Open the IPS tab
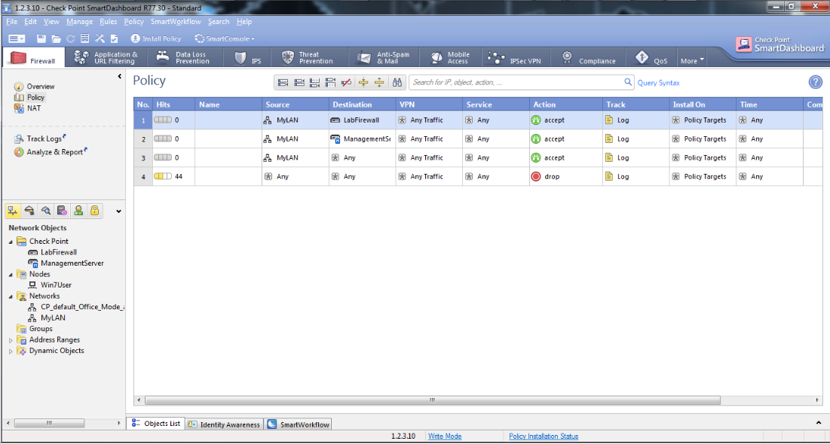 click(x=248, y=58)
